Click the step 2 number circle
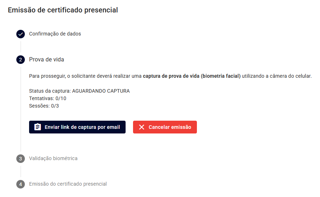Screen dimensions: 320x197 [x=21, y=60]
